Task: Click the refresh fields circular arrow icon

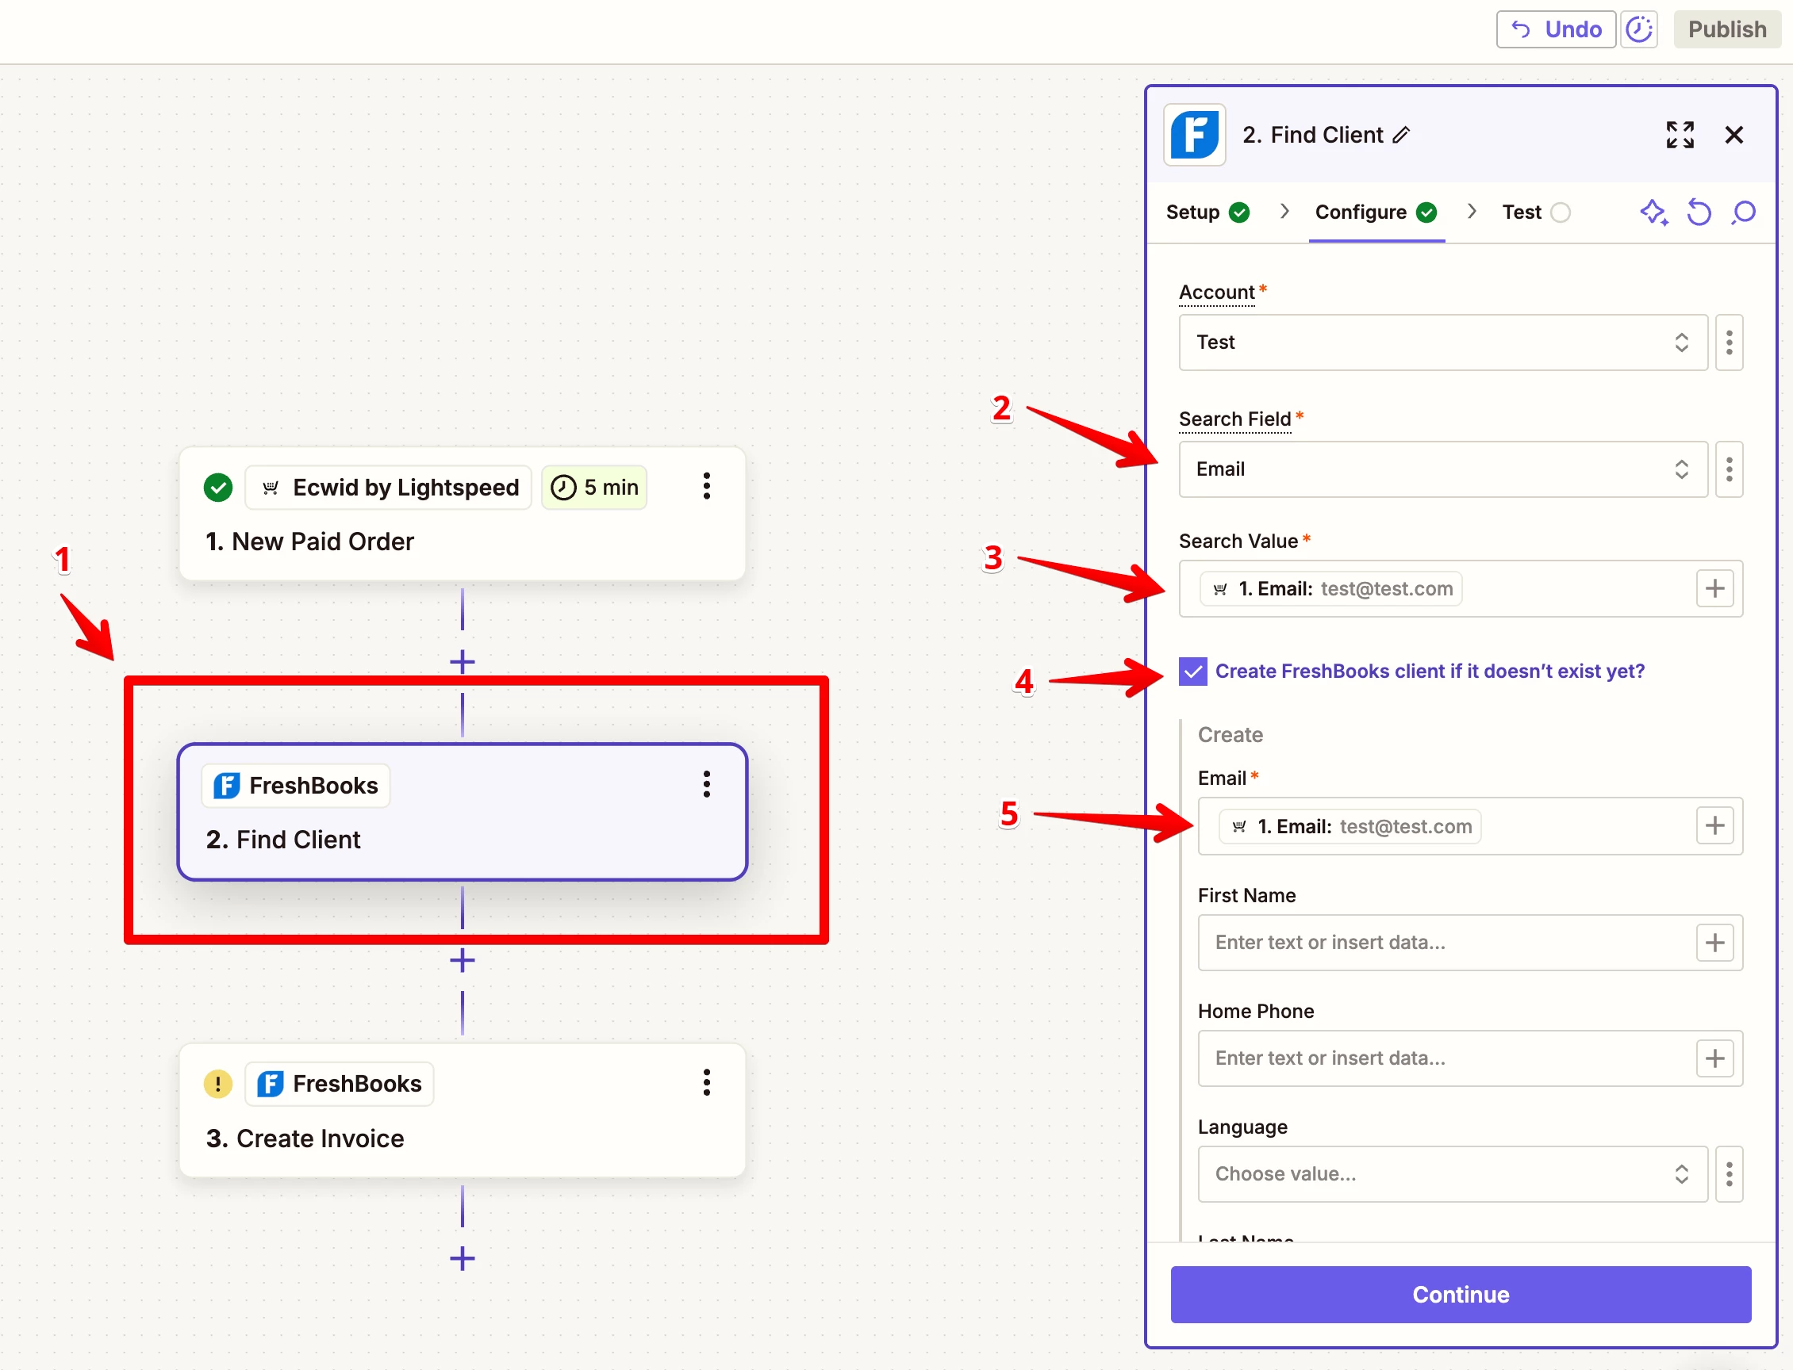Action: coord(1699,212)
